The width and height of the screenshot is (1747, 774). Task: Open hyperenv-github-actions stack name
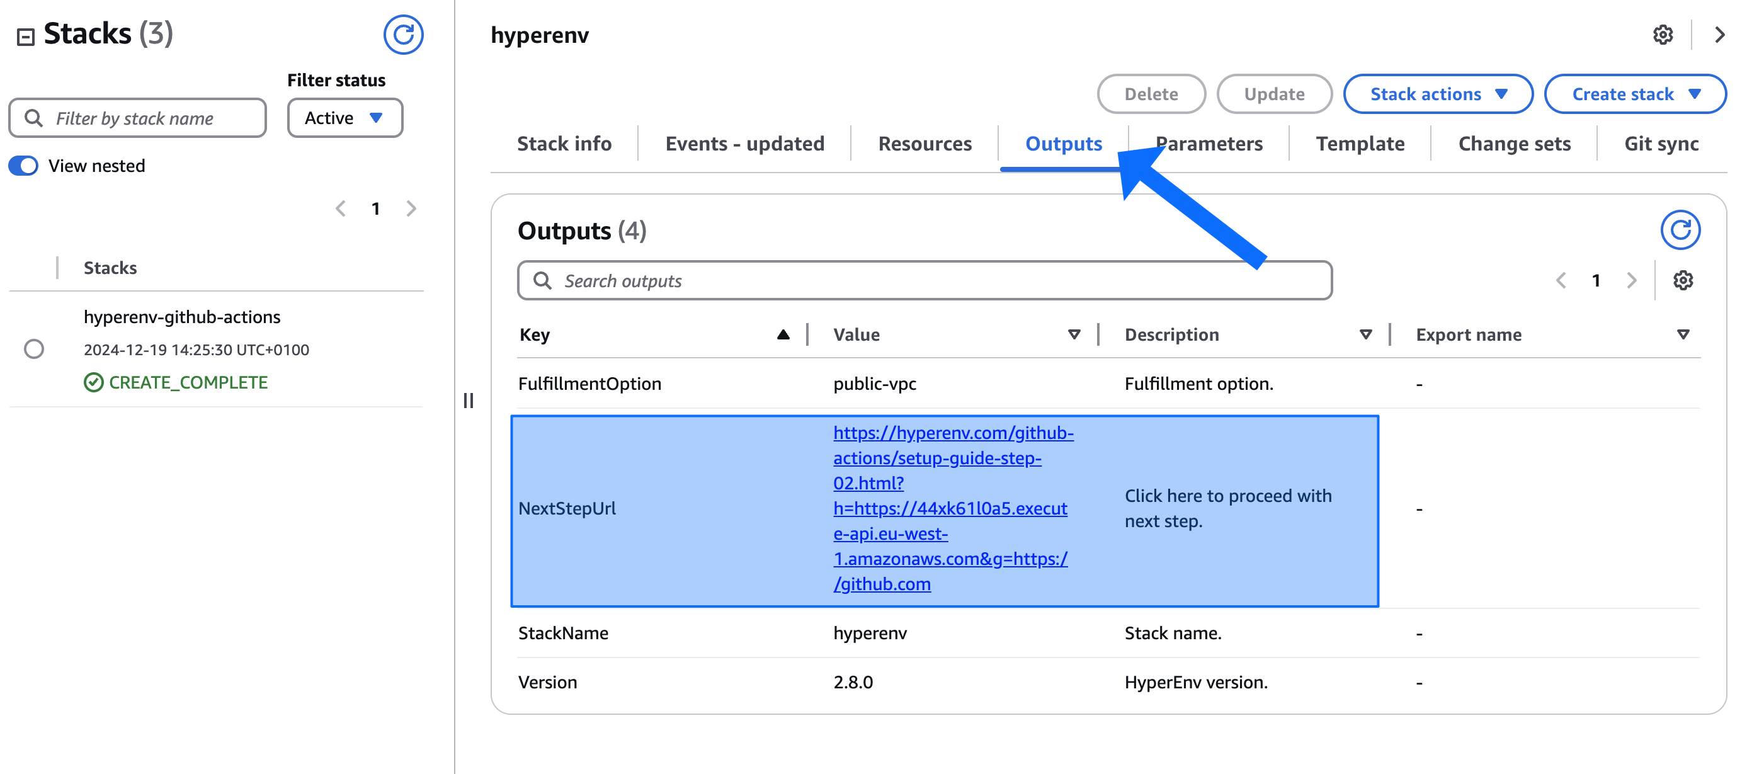(182, 317)
